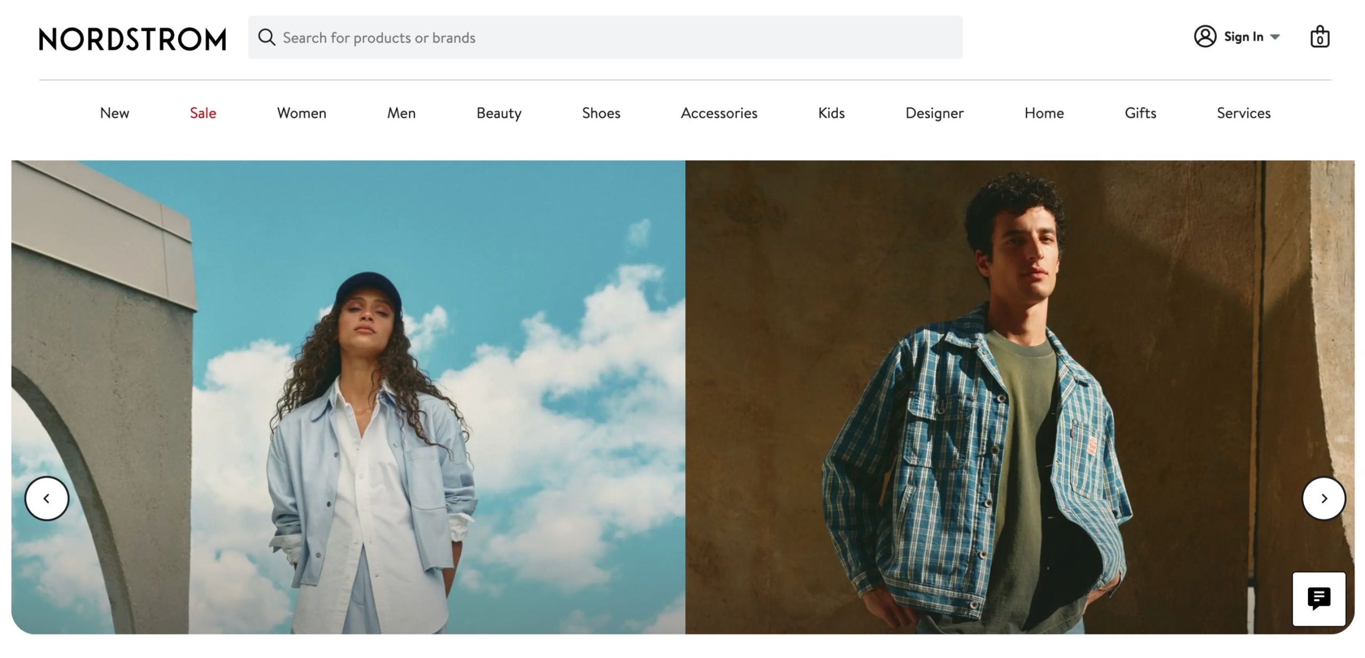Browse the Designer category

(x=934, y=113)
